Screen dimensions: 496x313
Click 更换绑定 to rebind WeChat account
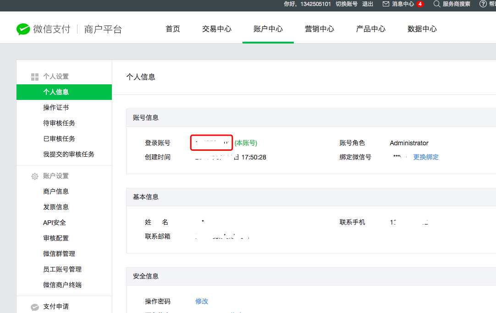click(425, 157)
